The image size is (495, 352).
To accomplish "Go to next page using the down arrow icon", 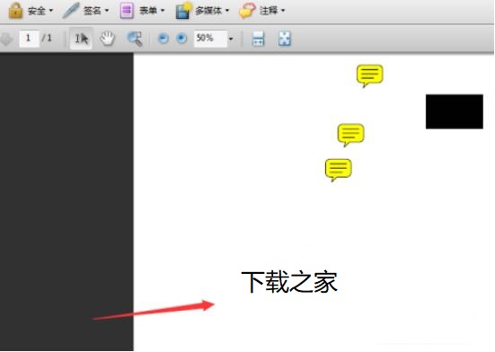I will 6,39.
